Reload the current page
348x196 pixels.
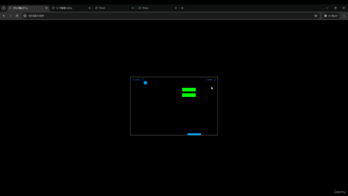(17, 16)
